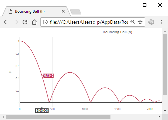Bookmark this page with the star icon

pos(140,22)
